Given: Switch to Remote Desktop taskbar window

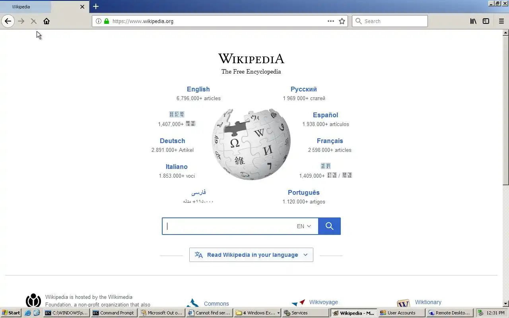Looking at the screenshot, I should click(x=450, y=313).
